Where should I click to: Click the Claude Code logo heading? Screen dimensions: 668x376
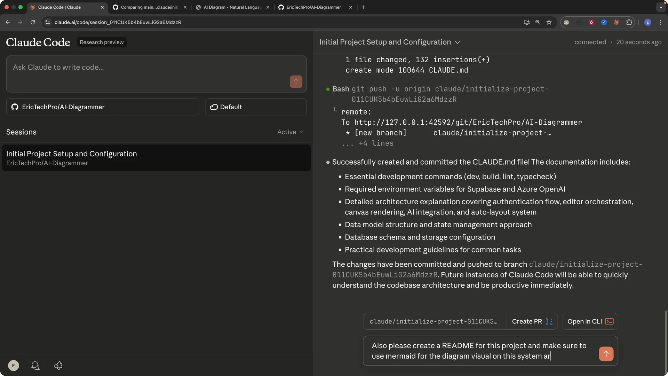(38, 42)
